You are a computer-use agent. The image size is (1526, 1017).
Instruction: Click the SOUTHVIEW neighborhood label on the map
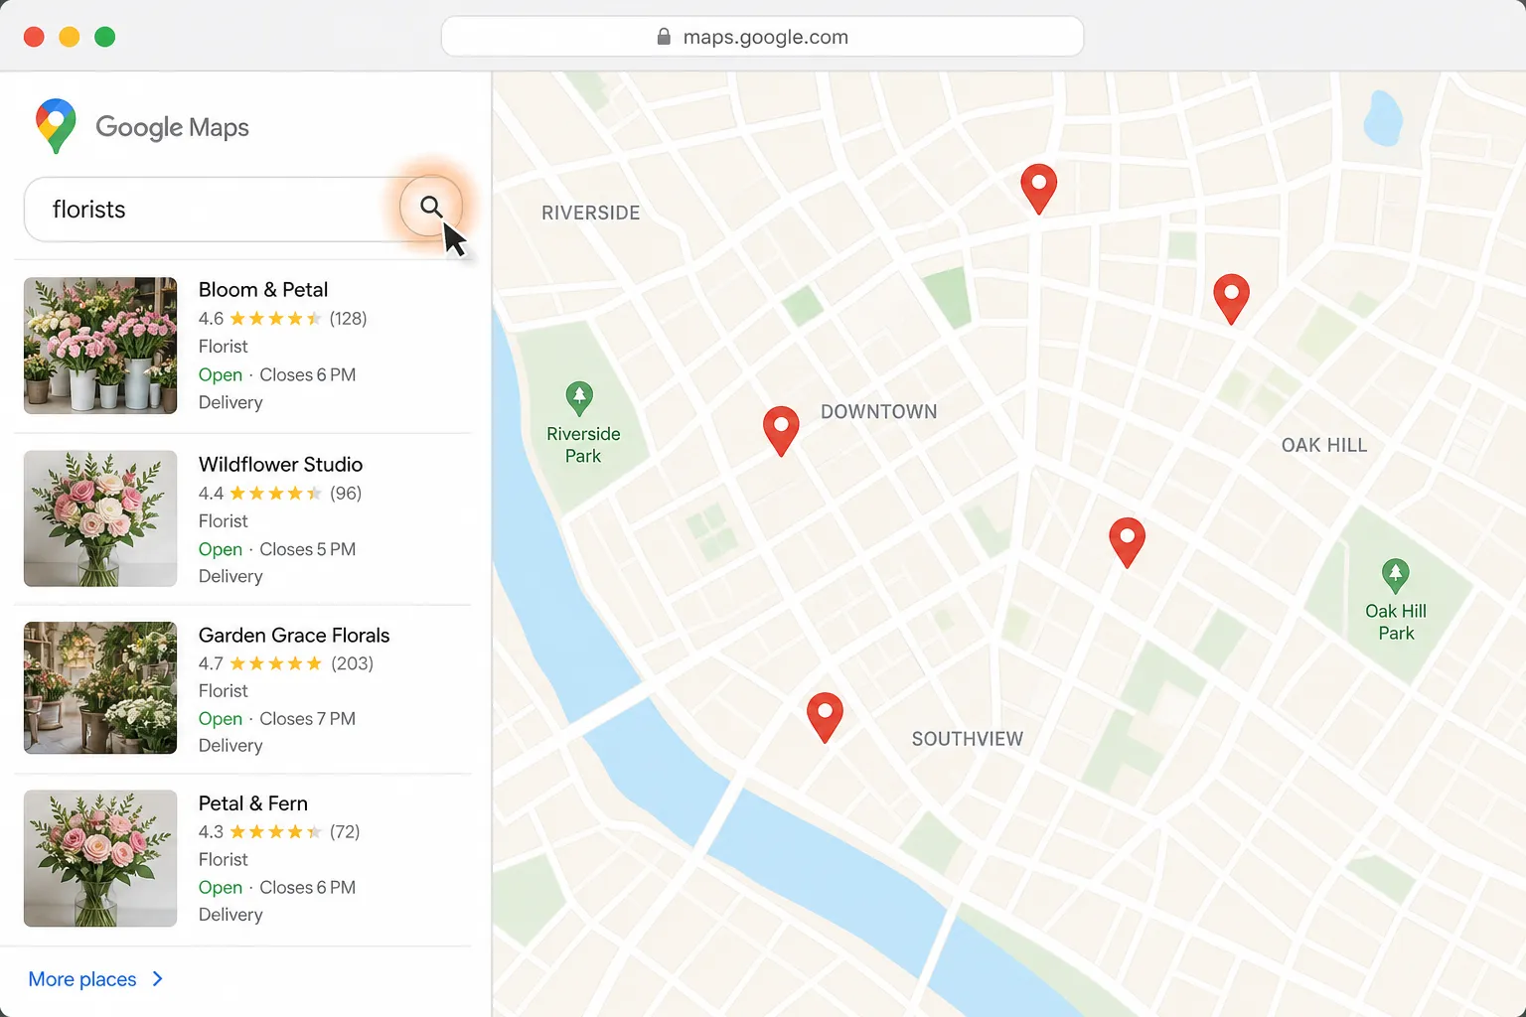(x=968, y=739)
